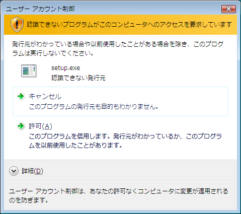This screenshot has height=214, width=241.
Task: Click footer text about ユーザー アカウント制御
Action: tap(118, 195)
